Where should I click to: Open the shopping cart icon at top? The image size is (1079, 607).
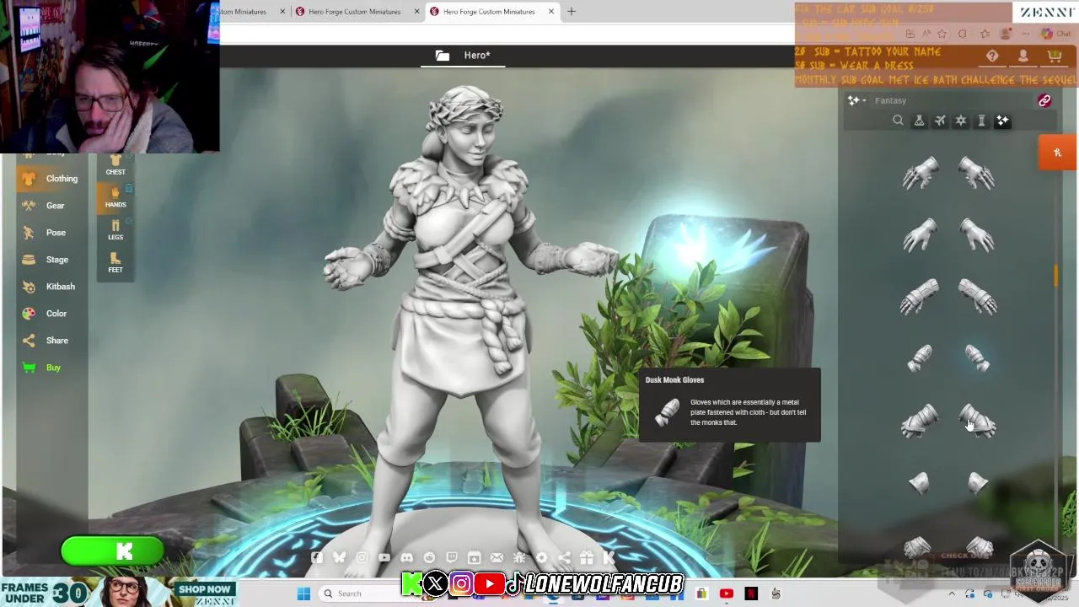coord(1055,56)
